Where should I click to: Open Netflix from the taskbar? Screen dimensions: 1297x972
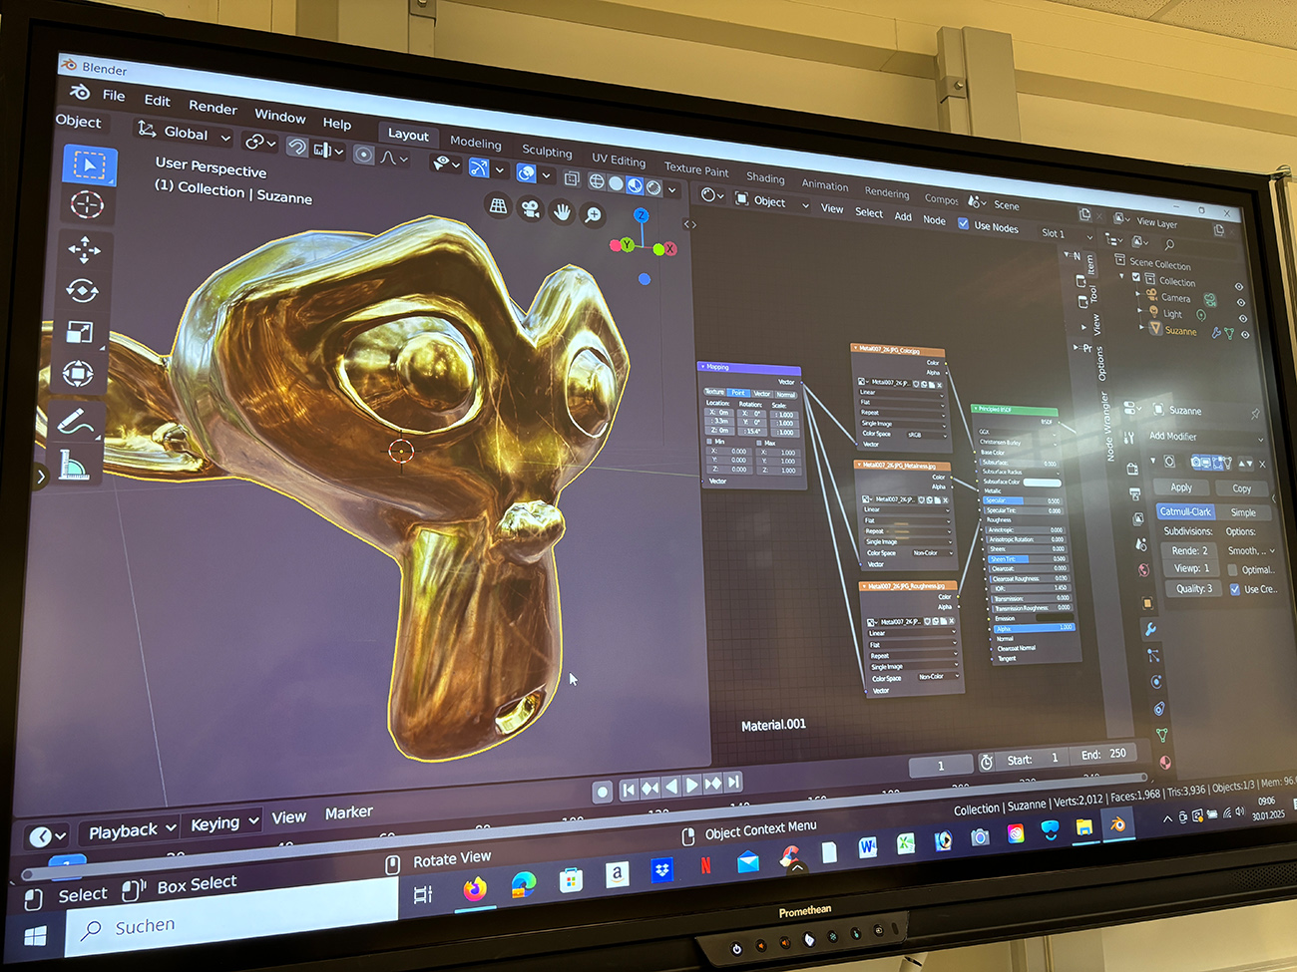(x=705, y=864)
